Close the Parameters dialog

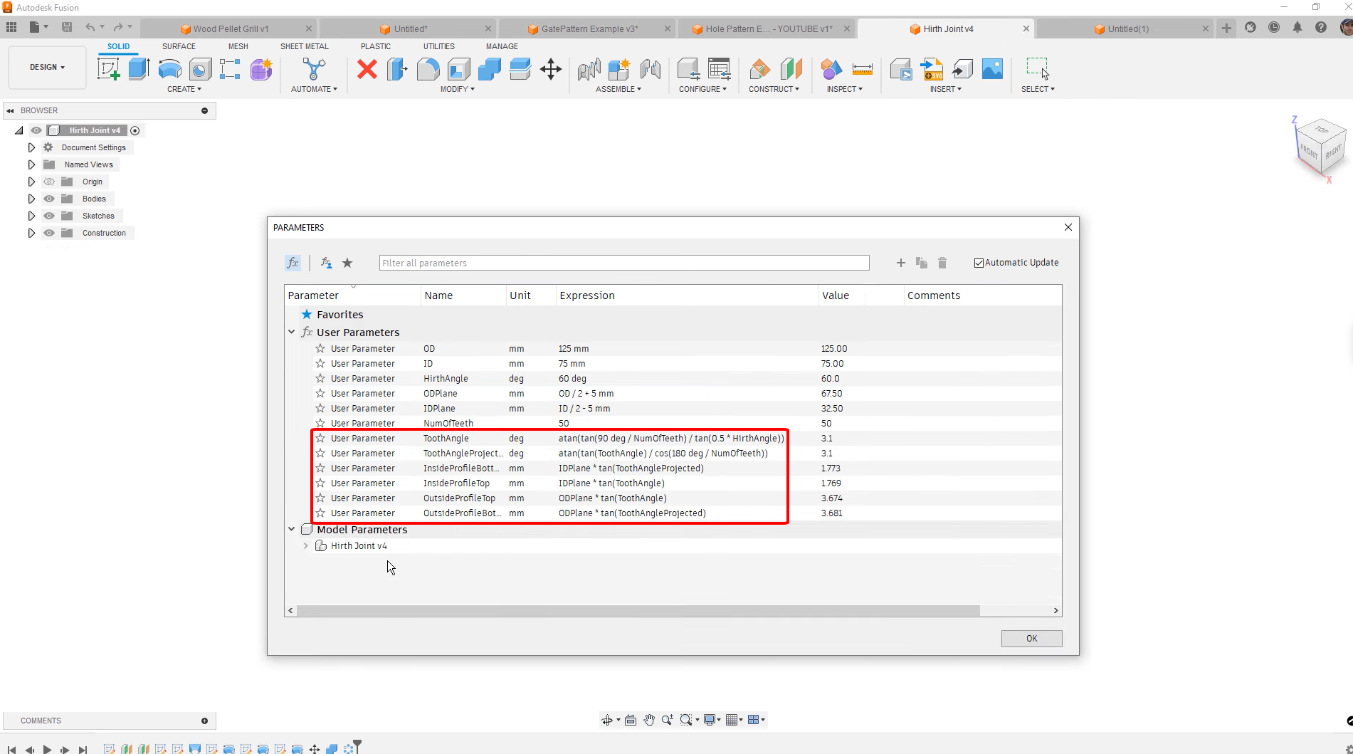coord(1068,227)
